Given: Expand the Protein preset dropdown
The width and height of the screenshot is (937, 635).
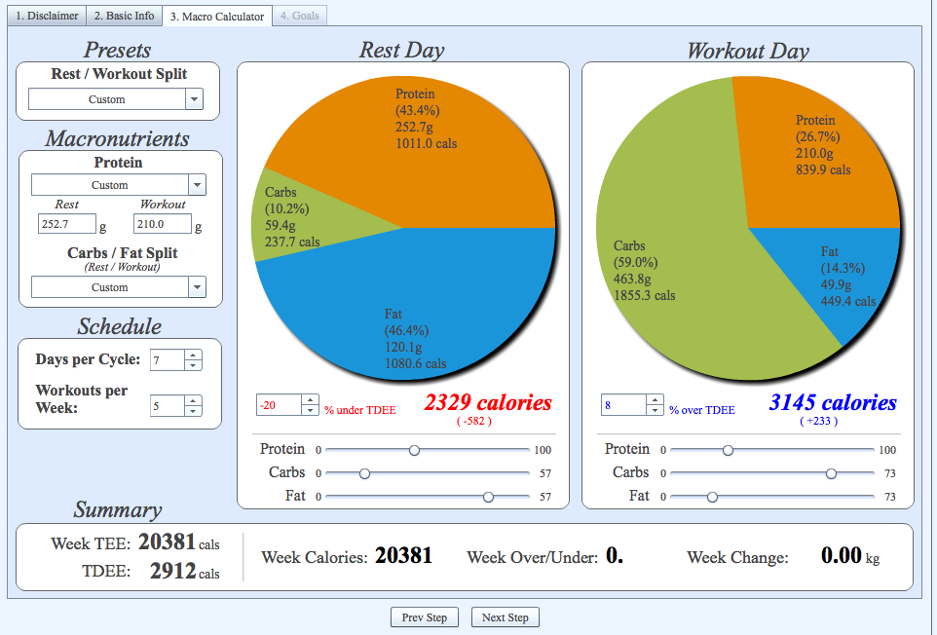Looking at the screenshot, I should pos(118,185).
